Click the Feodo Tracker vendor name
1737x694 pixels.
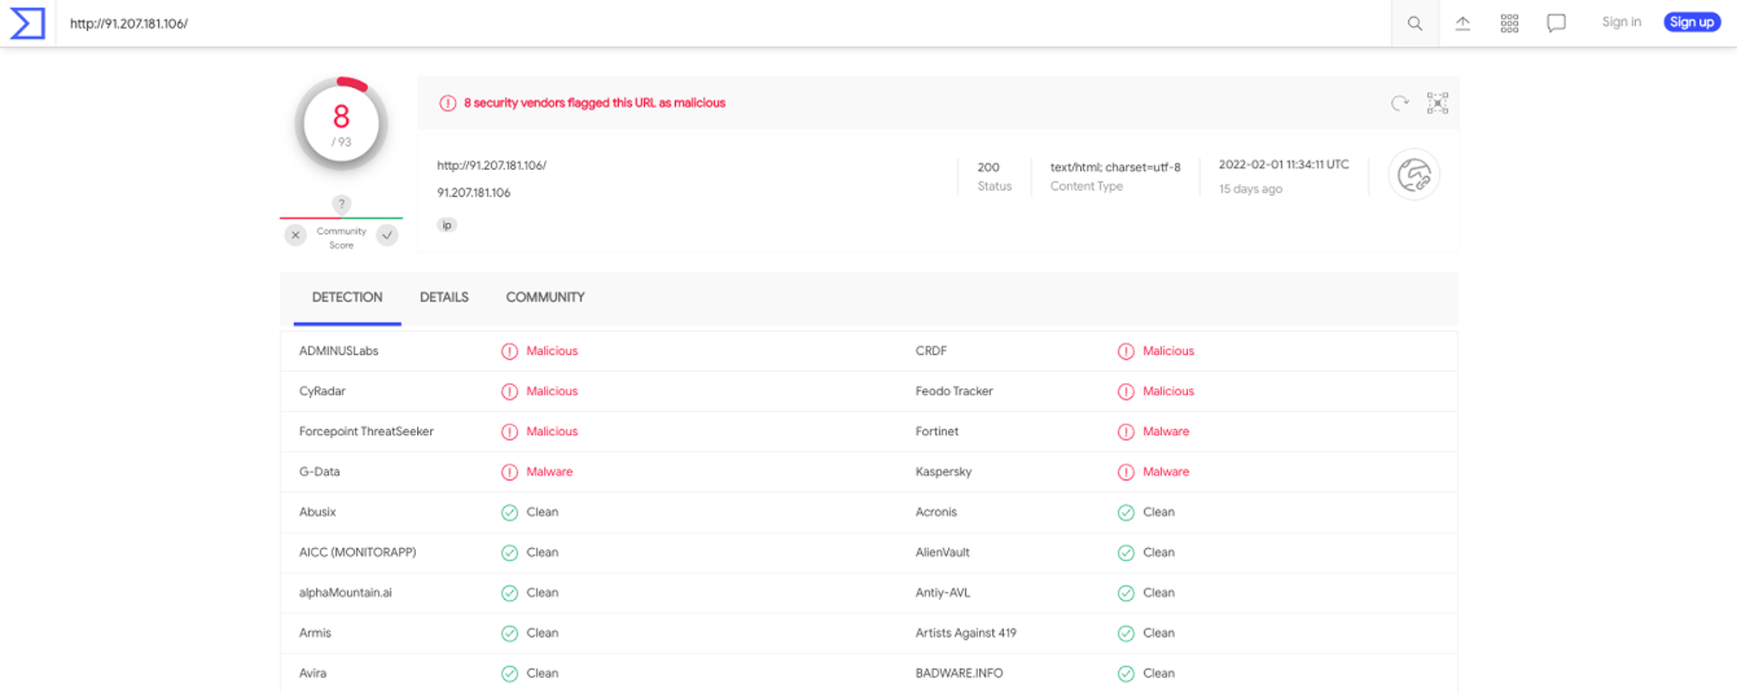pyautogui.click(x=954, y=391)
